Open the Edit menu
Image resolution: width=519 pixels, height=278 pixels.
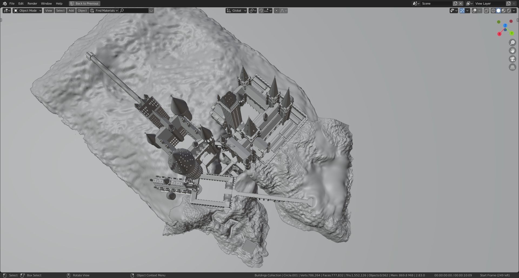pos(21,4)
